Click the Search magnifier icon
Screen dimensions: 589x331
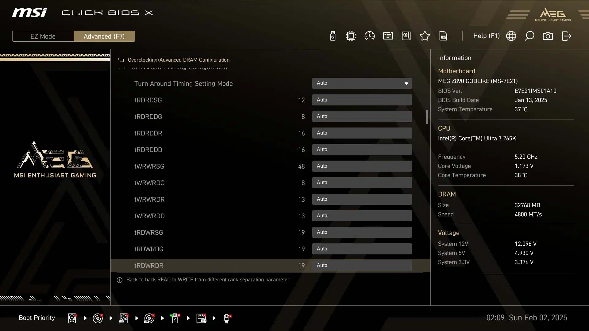(x=529, y=36)
